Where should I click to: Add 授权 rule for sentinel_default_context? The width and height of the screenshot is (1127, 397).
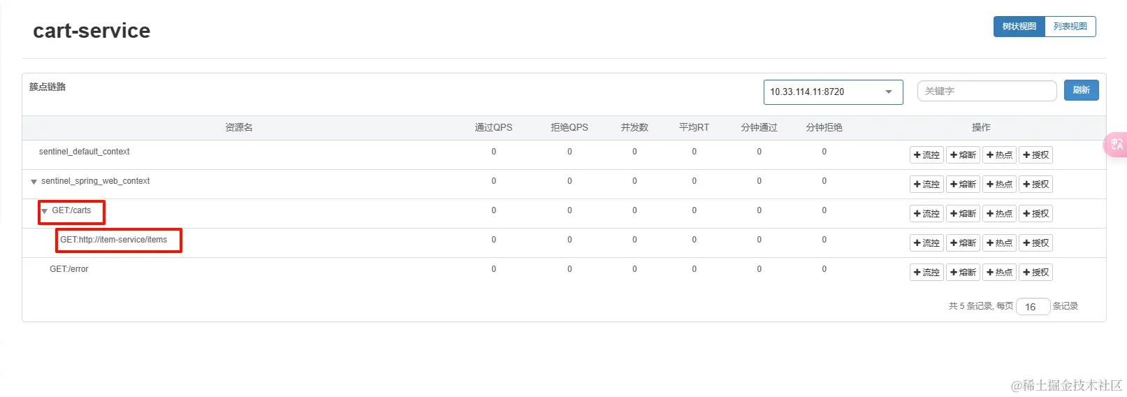(x=1035, y=155)
